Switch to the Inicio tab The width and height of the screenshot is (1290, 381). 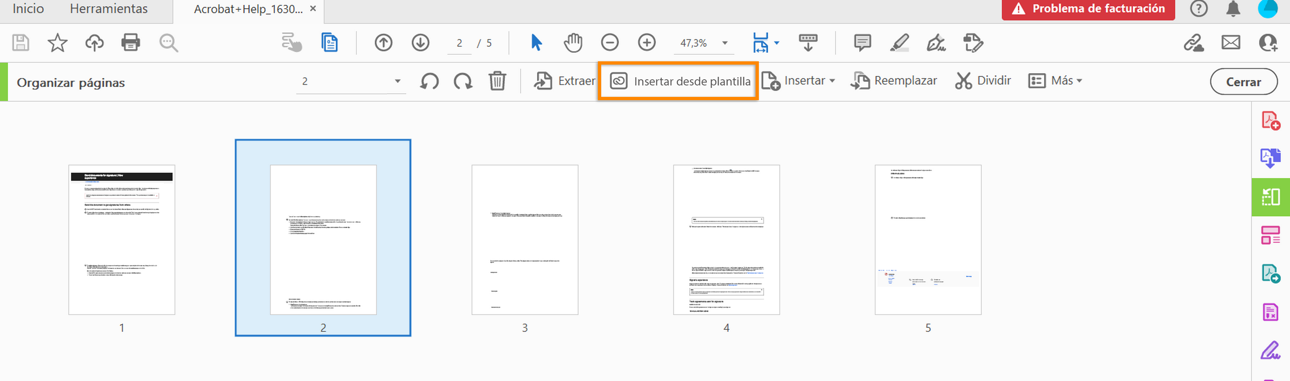[28, 9]
